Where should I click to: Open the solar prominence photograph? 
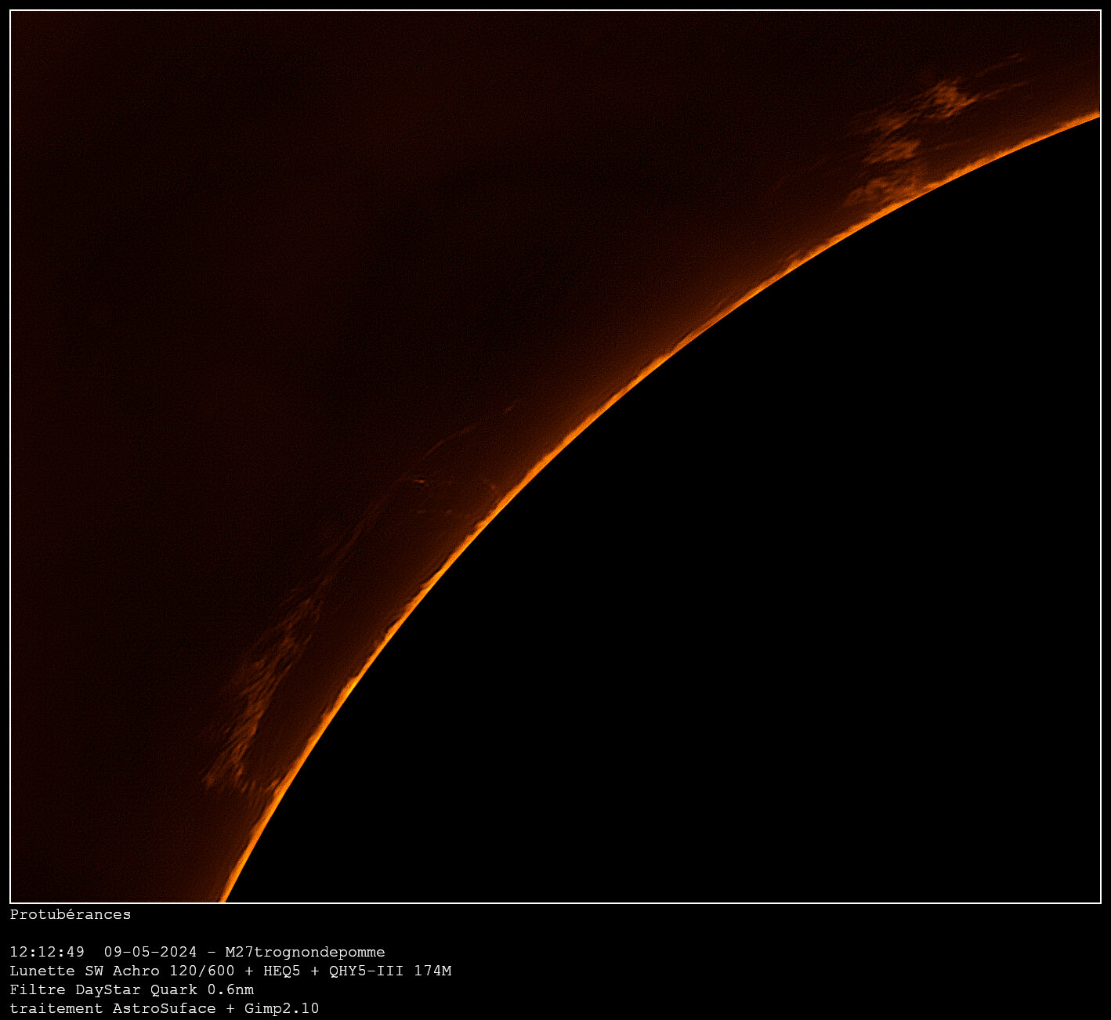point(555,457)
